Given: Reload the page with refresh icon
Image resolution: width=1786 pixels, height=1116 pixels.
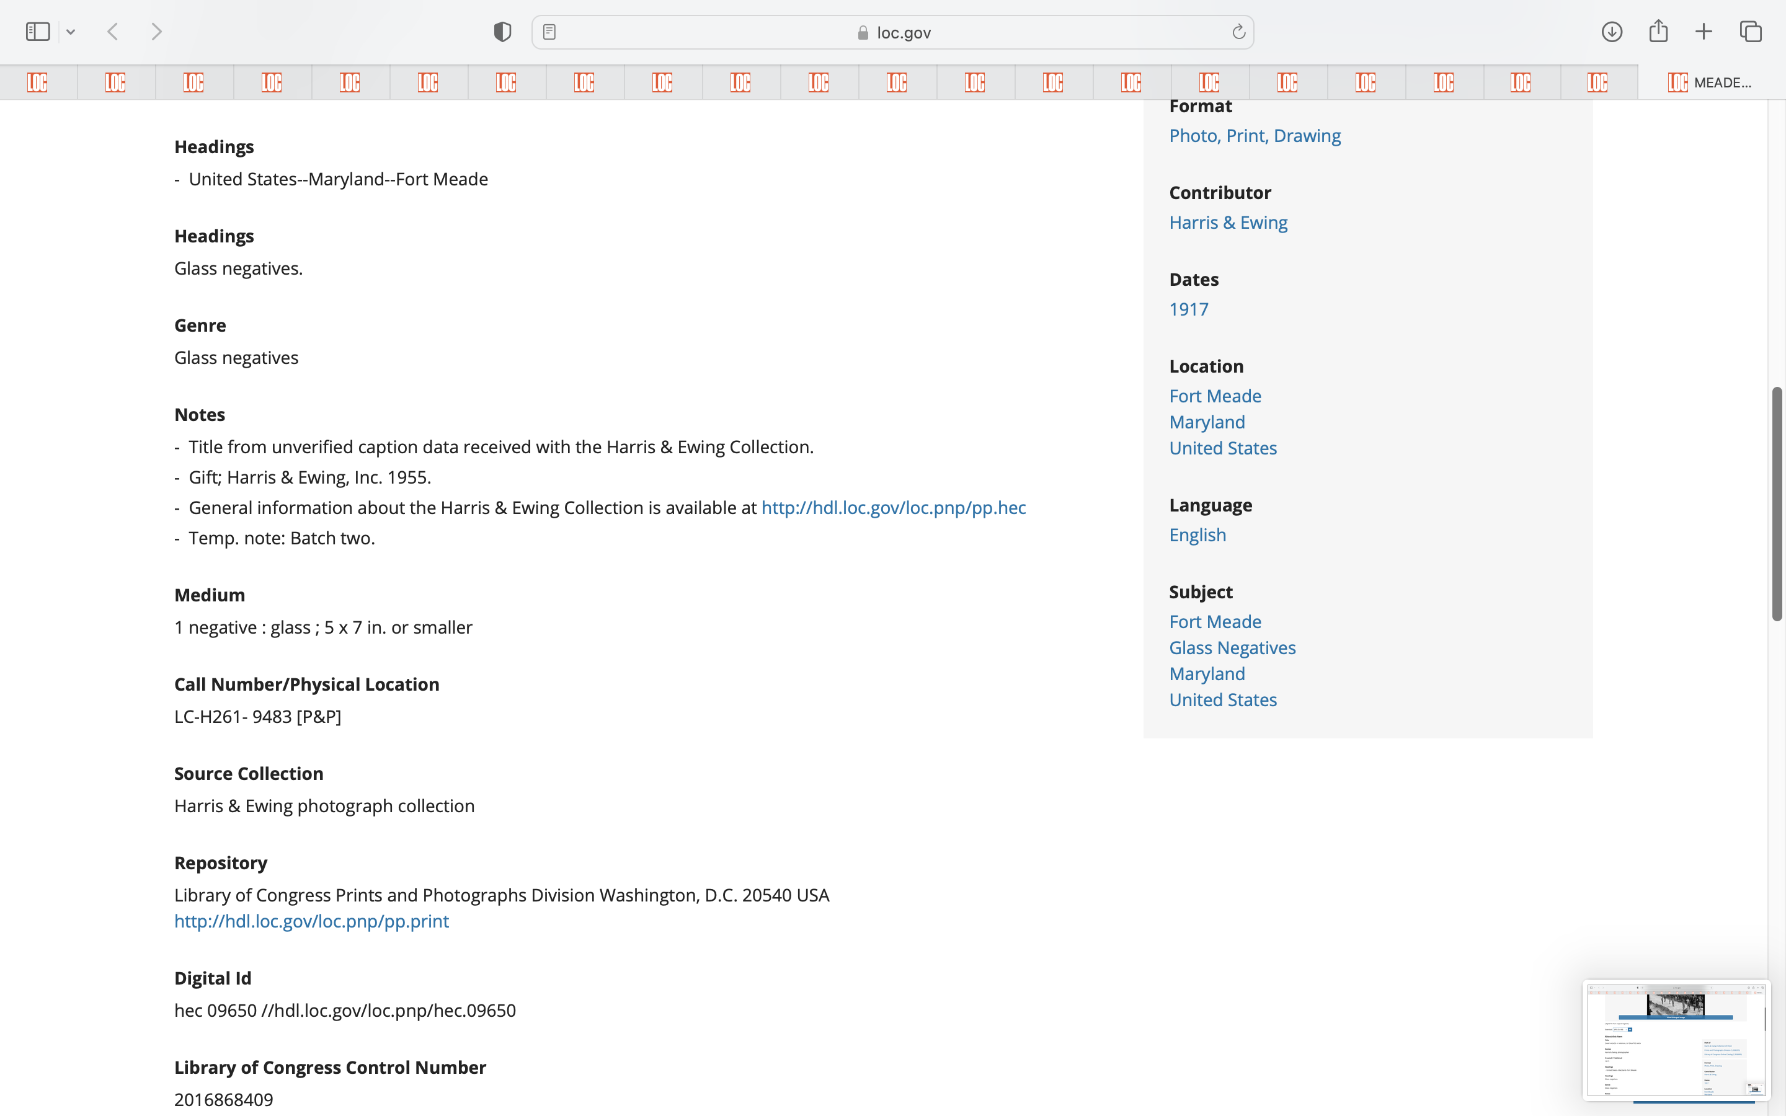Looking at the screenshot, I should pyautogui.click(x=1238, y=32).
